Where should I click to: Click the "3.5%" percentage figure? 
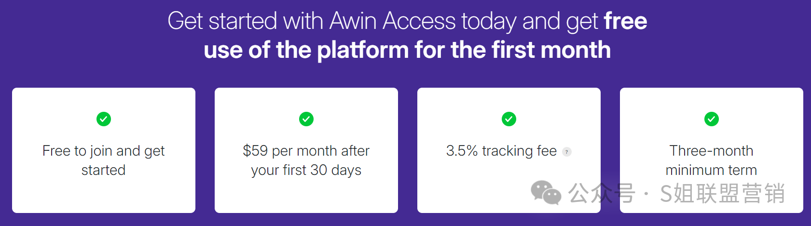(462, 151)
